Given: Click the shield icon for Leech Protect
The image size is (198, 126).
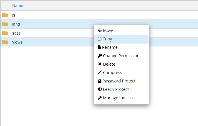Looking at the screenshot, I should point(100,89).
